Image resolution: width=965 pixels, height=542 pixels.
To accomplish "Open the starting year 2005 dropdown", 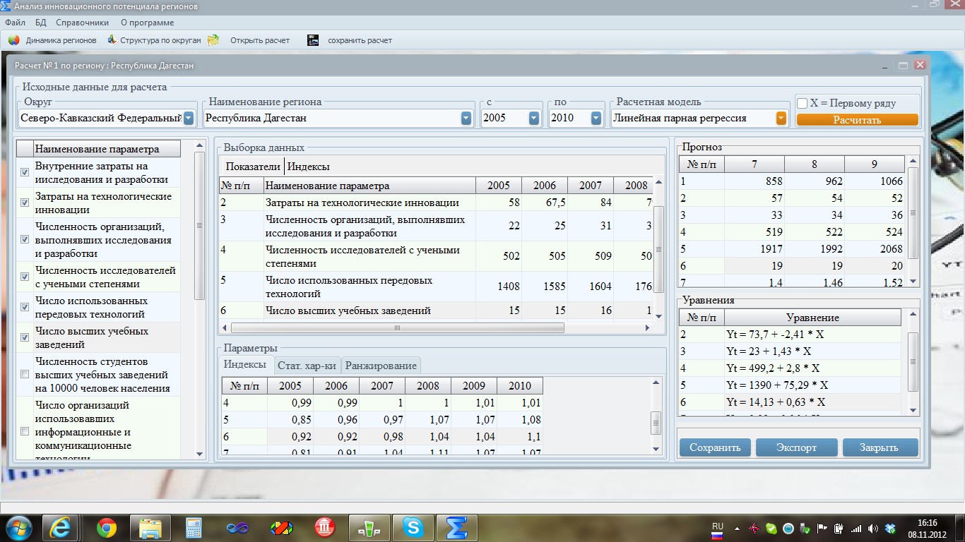I will click(533, 119).
